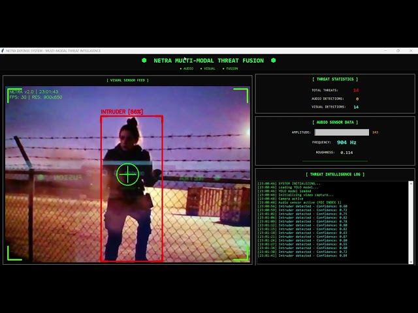Click the 904 Hz frequency readout
Image resolution: width=418 pixels, height=313 pixels.
(x=347, y=142)
